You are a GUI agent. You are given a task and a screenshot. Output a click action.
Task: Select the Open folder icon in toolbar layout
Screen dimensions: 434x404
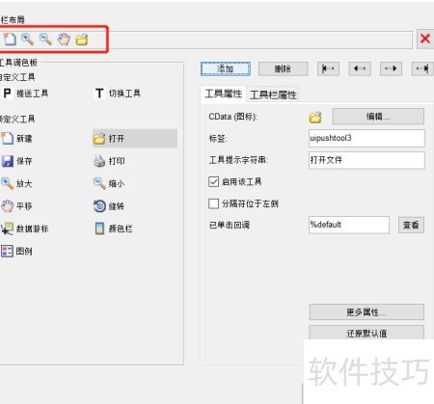pos(82,40)
